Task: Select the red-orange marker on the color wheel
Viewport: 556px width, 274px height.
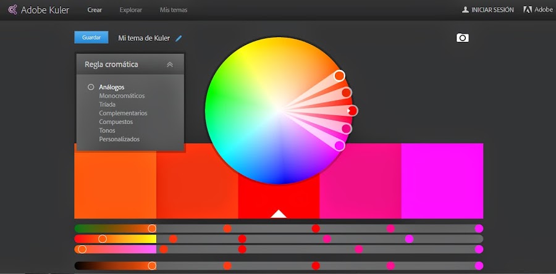Action: point(347,93)
